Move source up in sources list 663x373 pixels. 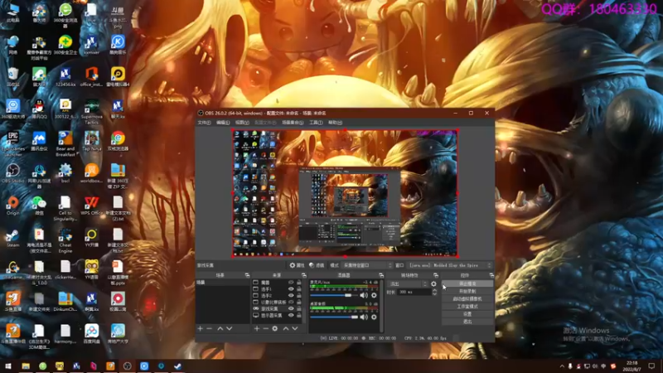point(286,328)
